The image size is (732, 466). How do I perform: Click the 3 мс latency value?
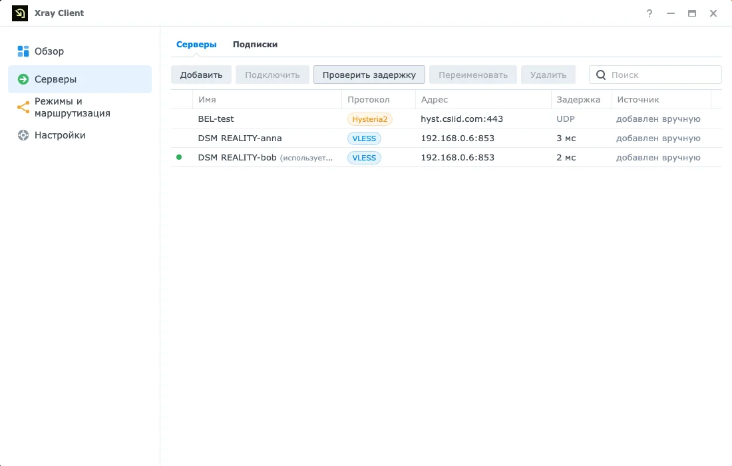[x=566, y=138]
